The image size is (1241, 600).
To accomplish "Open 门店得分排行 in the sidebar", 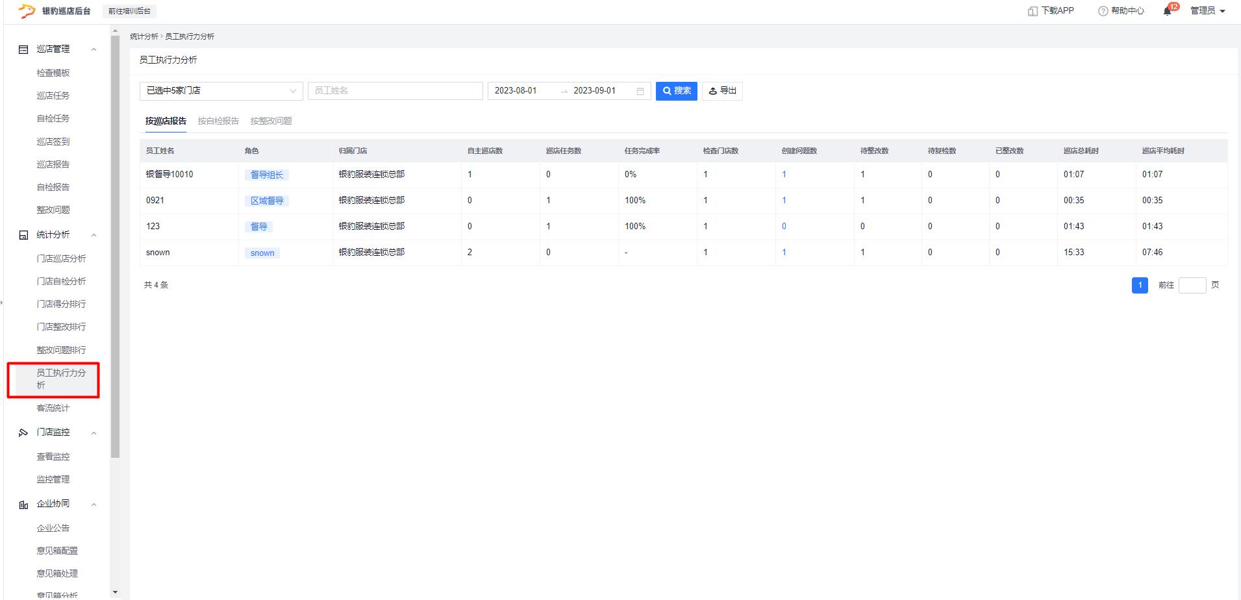I will (x=61, y=304).
